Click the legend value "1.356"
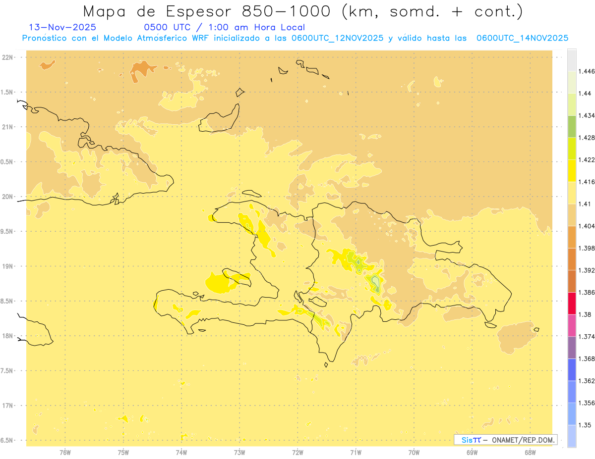 click(587, 403)
